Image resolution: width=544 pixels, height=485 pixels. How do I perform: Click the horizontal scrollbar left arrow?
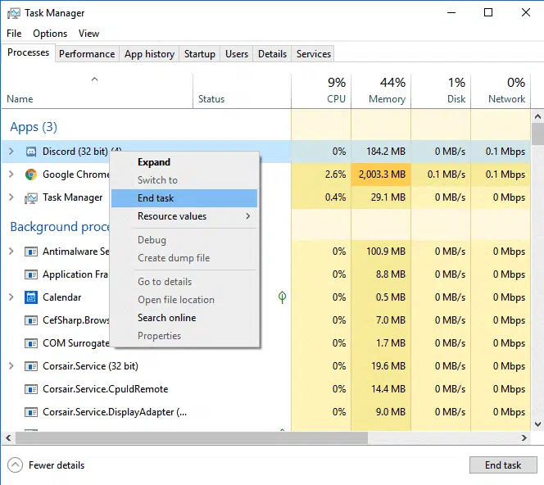point(8,437)
